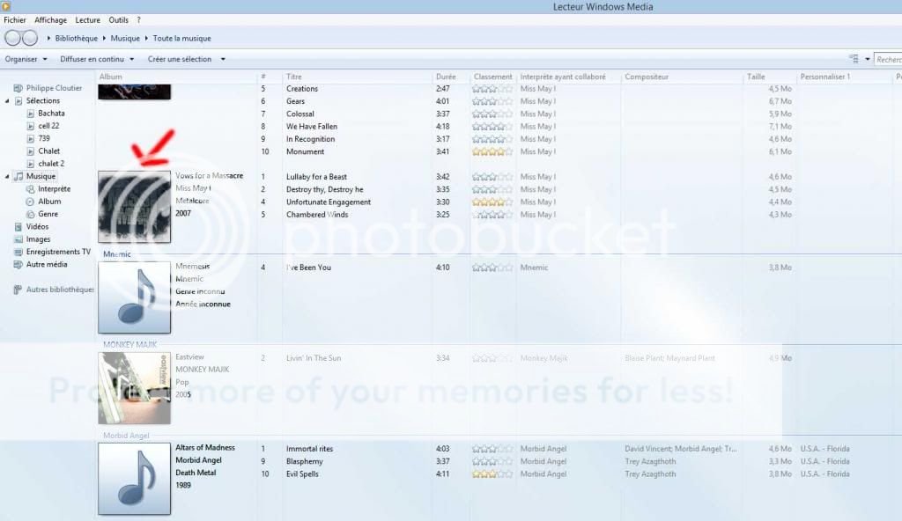This screenshot has height=521, width=902.
Task: Click the Back navigation button
Action: [x=12, y=38]
